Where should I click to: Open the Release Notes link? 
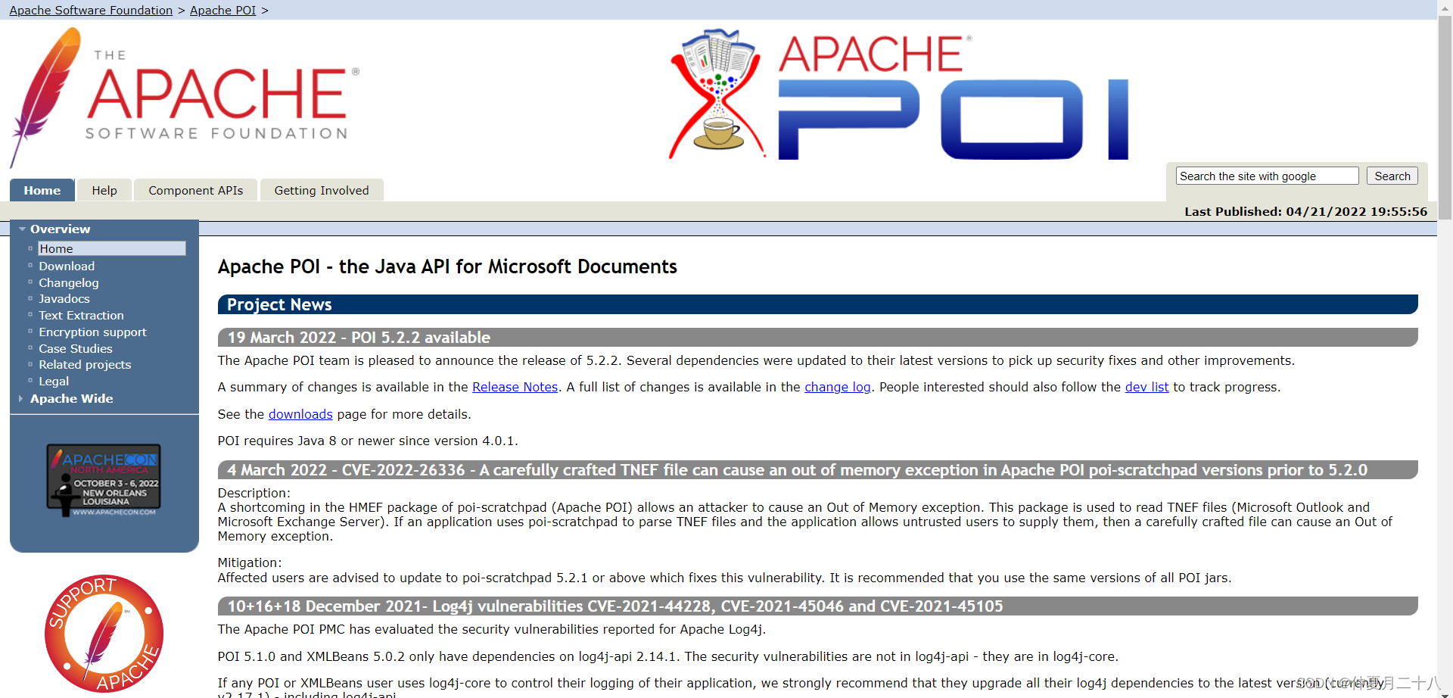[514, 387]
